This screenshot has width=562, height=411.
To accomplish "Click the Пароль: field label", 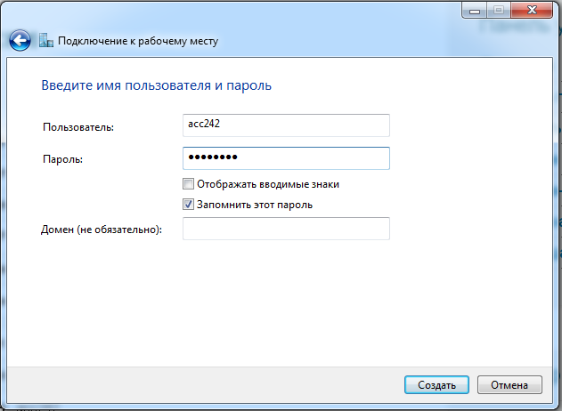I will (62, 159).
